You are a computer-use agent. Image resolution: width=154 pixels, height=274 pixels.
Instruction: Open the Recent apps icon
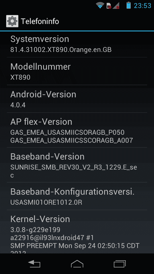(120, 264)
